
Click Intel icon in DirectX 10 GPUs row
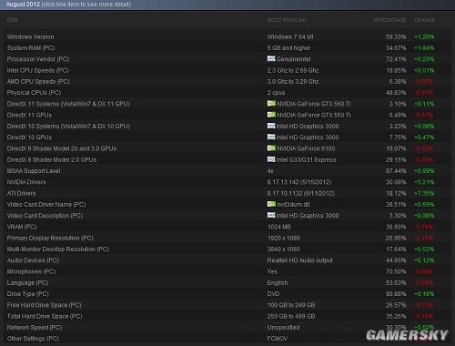tap(271, 137)
